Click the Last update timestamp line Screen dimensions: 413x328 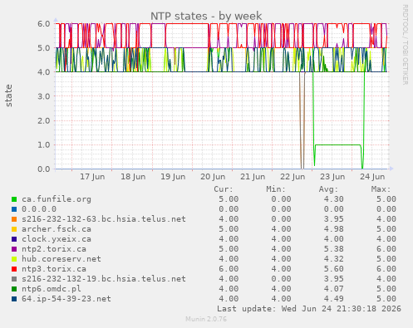(309, 309)
